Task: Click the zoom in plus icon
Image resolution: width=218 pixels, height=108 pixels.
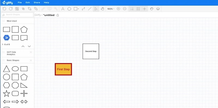Action: 118,9
